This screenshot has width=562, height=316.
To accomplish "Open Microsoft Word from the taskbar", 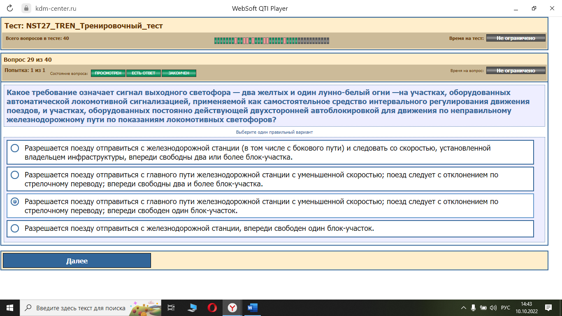I will (x=252, y=307).
